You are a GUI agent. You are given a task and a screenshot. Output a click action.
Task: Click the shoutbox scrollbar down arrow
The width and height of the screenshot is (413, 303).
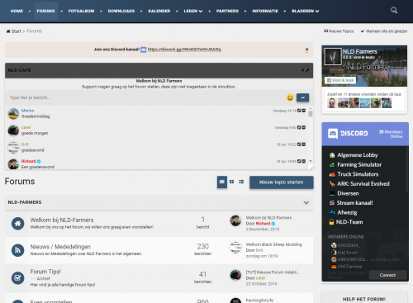[x=311, y=161]
